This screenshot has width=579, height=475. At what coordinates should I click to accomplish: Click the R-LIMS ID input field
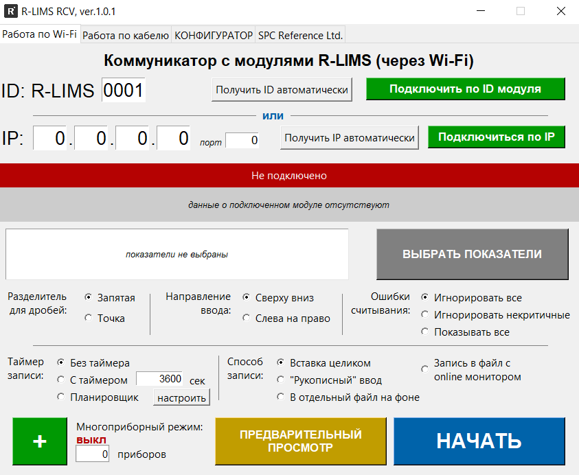coord(124,91)
